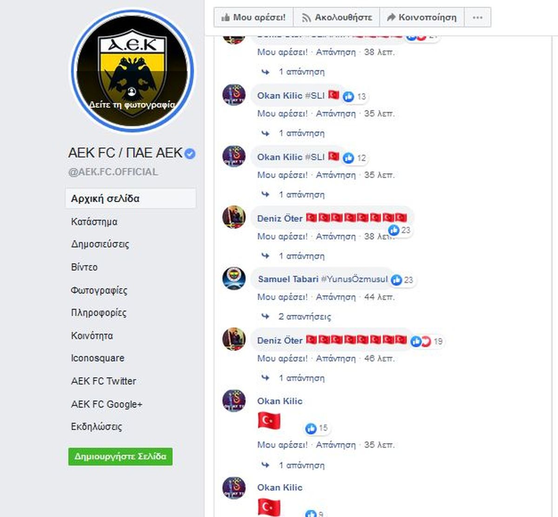Click the like reaction icon on Samuel Tabari's comment
The height and width of the screenshot is (517, 558).
tap(396, 280)
